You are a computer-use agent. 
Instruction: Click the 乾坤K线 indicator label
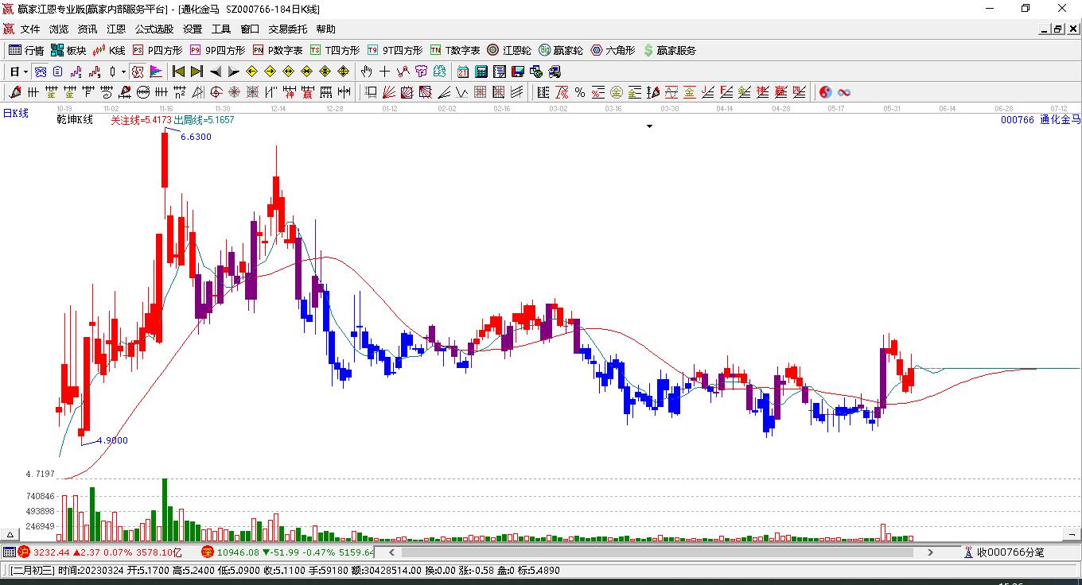point(75,120)
